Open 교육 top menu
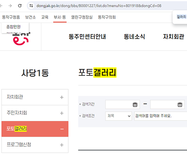The width and height of the screenshot is (187, 157). click(x=45, y=17)
